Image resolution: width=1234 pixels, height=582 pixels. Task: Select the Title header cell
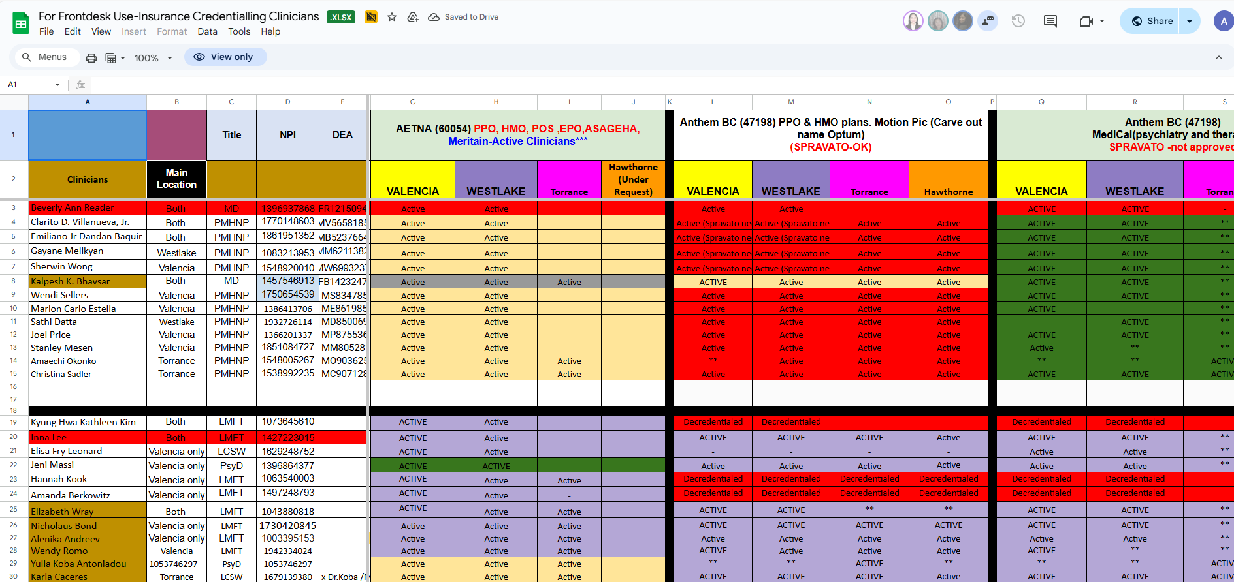coord(231,135)
